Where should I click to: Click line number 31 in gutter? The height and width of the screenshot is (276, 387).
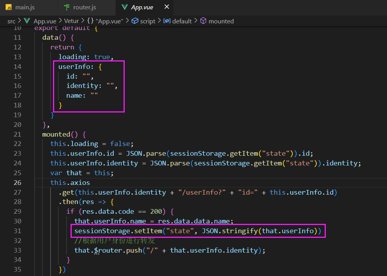coord(17,231)
